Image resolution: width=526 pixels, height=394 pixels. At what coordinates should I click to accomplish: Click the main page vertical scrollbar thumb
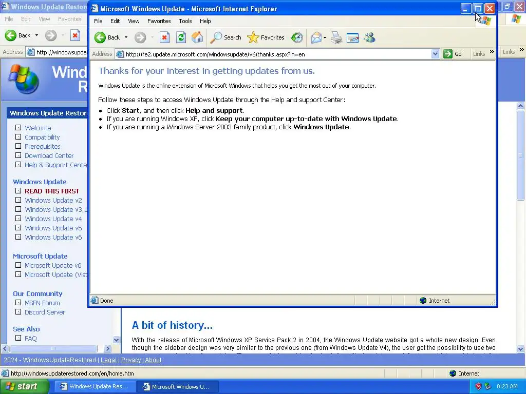(521, 155)
